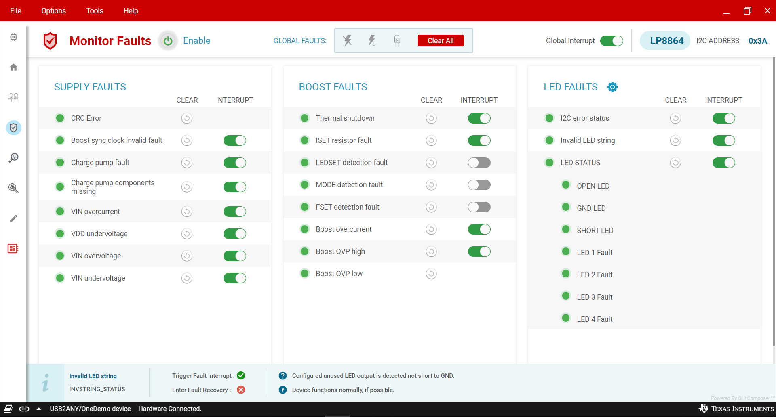776x417 pixels.
Task: Toggle the Global Interrupt switch
Action: (x=611, y=41)
